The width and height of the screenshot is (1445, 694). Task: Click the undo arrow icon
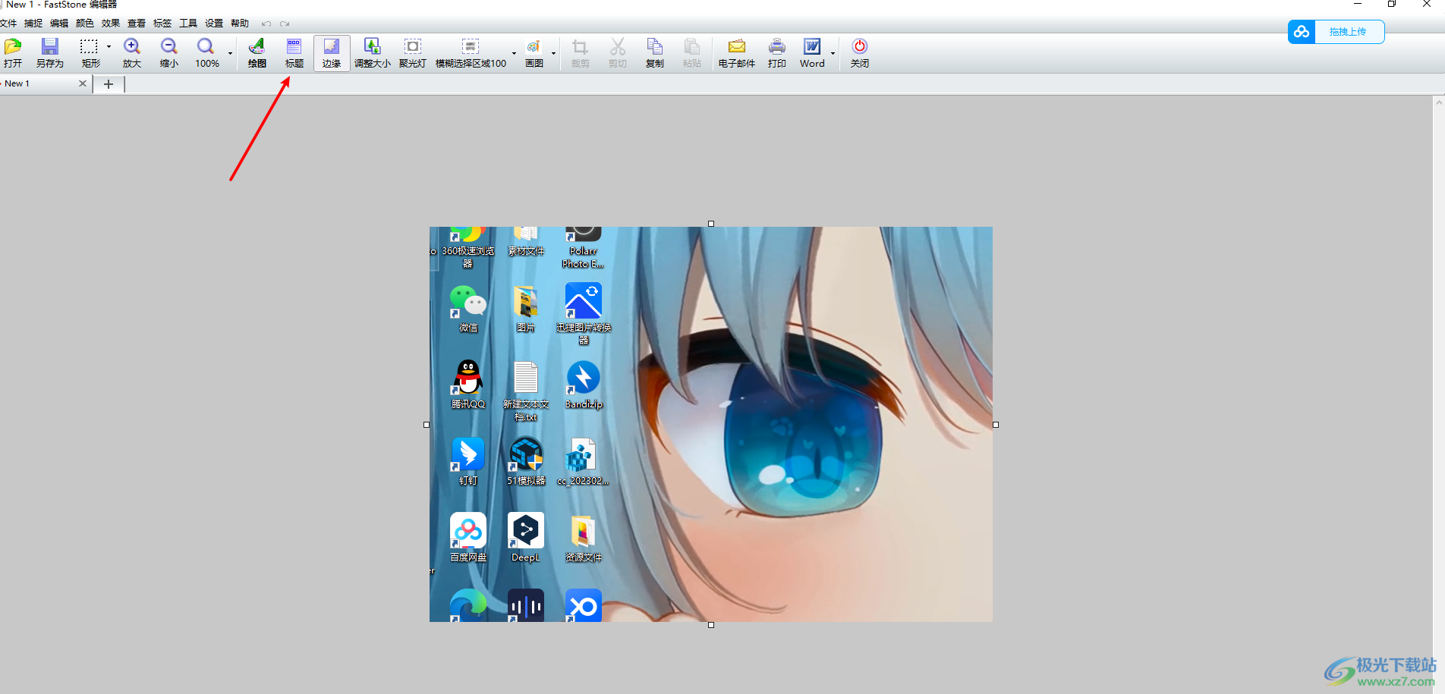tap(266, 24)
